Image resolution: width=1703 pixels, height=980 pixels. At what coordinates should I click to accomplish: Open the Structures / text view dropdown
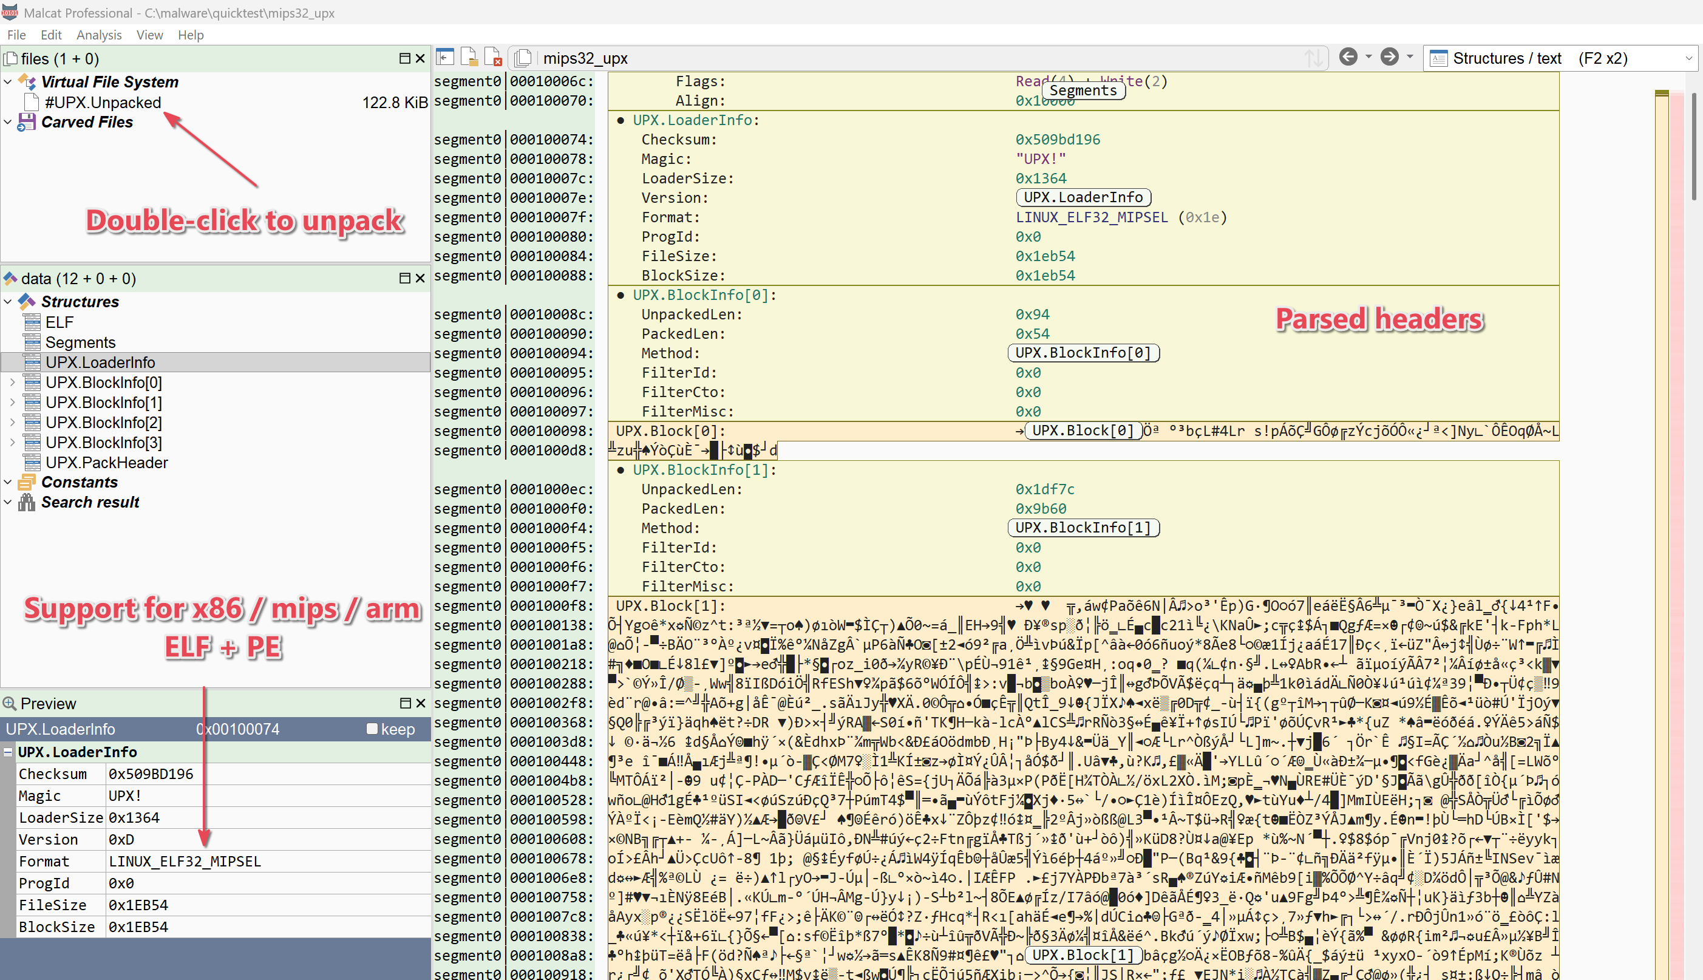click(1560, 58)
